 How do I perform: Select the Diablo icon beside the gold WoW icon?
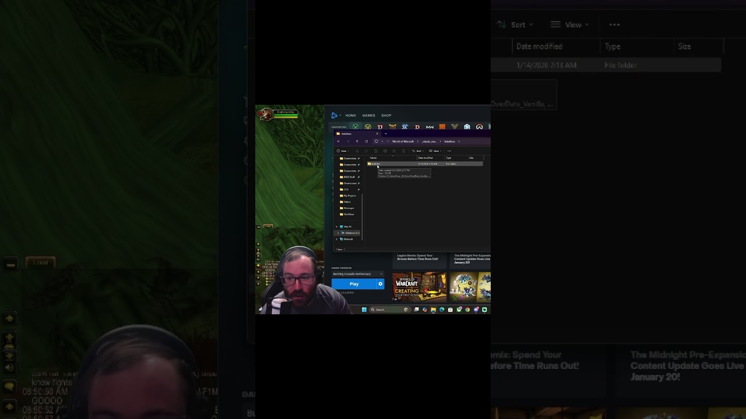380,127
